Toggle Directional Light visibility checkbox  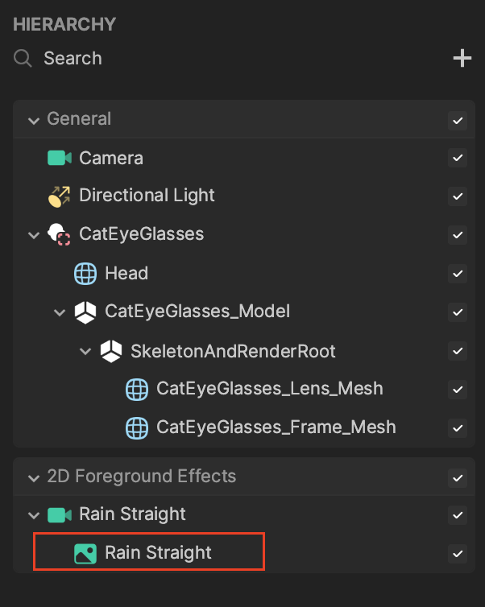point(458,196)
